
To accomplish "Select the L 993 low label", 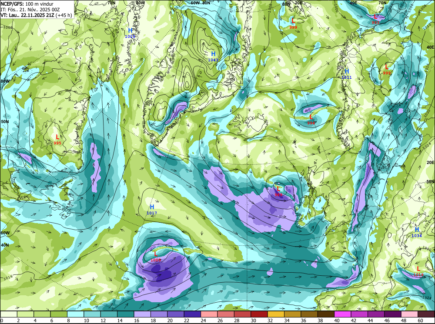I will 375,19.
